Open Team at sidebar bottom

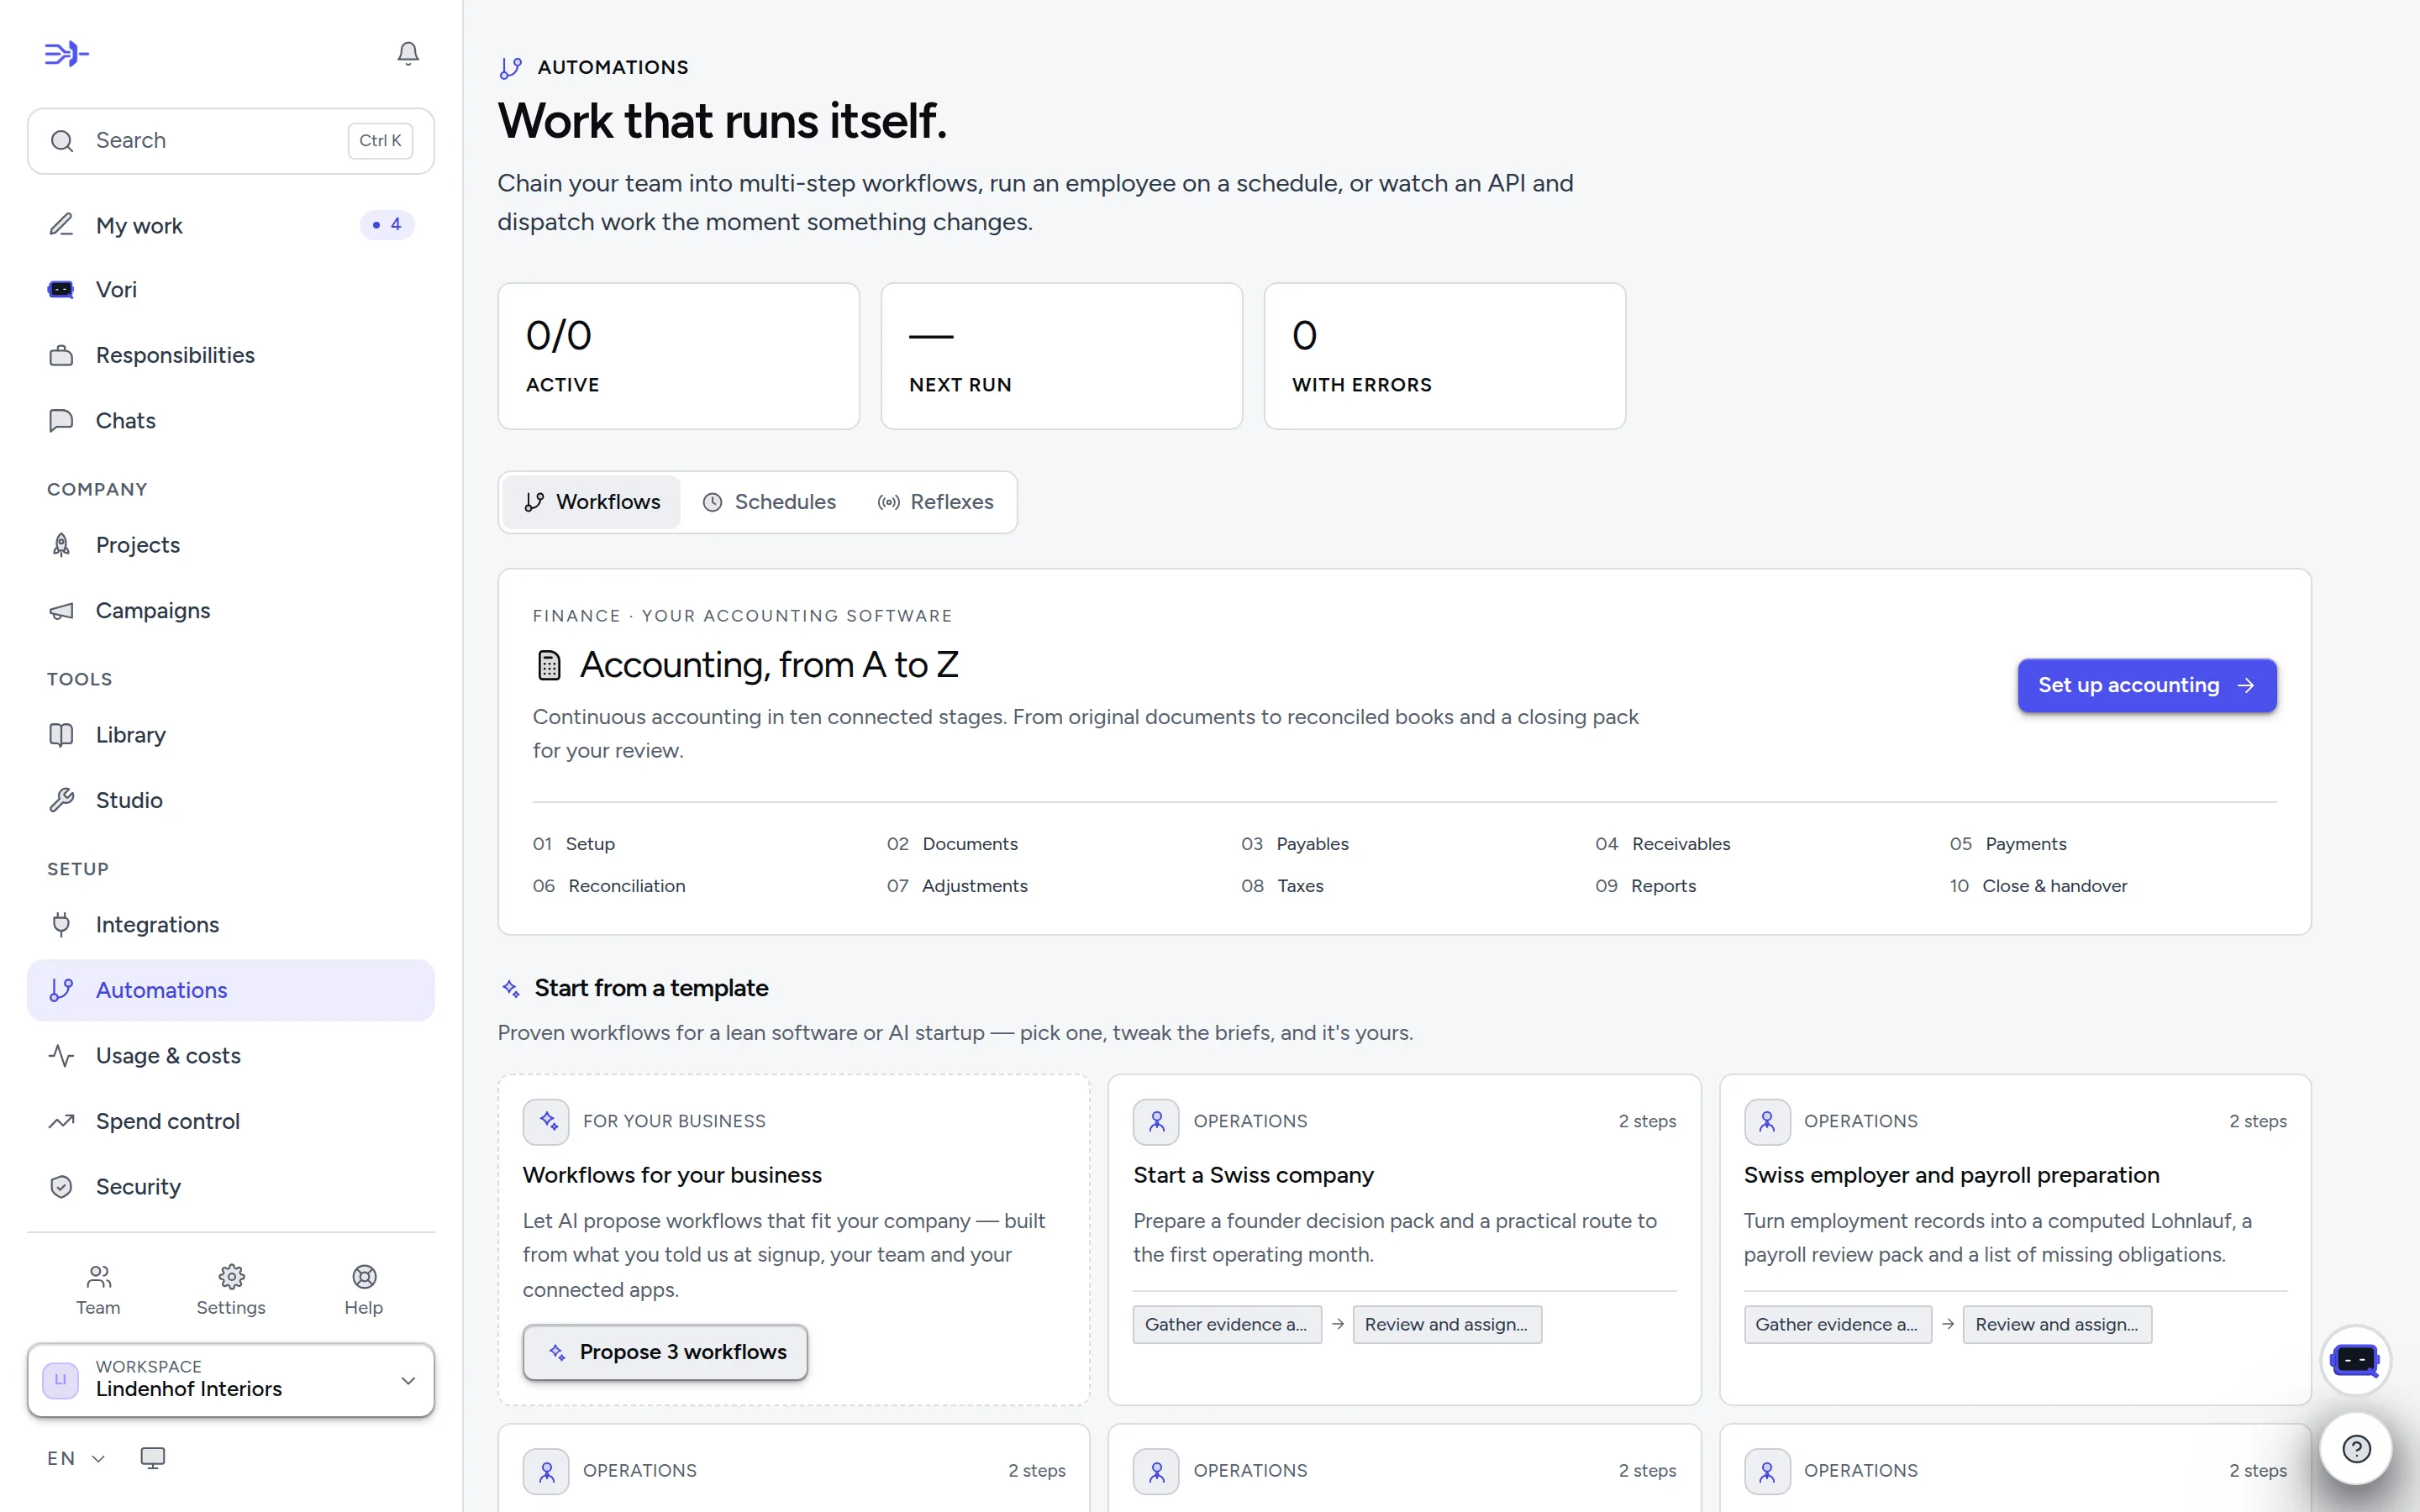[x=98, y=1290]
